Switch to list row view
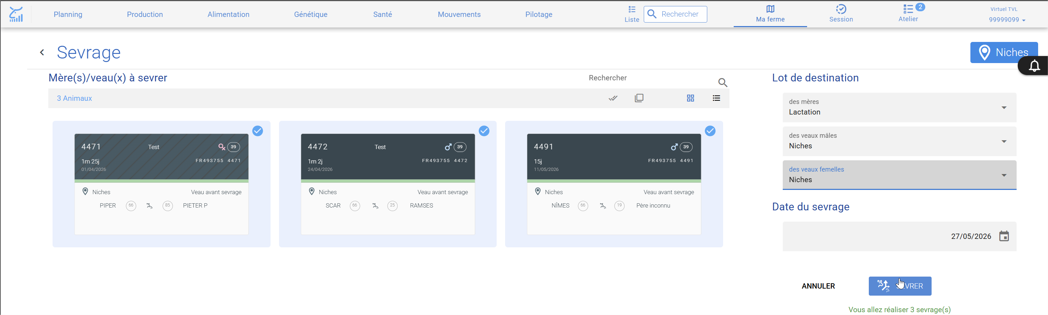 [716, 98]
